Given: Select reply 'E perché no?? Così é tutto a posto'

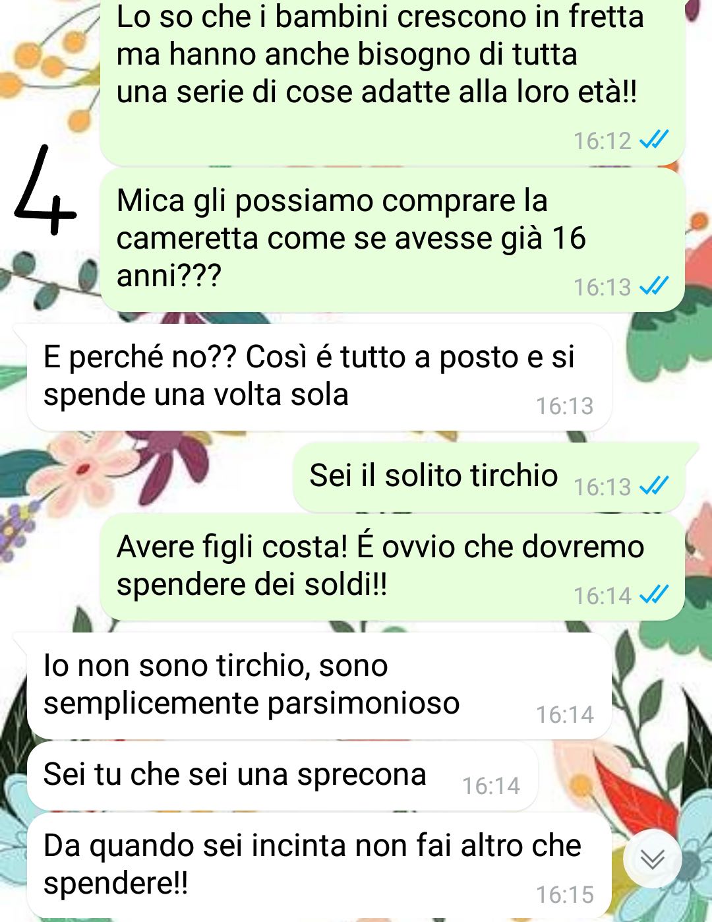Looking at the screenshot, I should pos(319,377).
